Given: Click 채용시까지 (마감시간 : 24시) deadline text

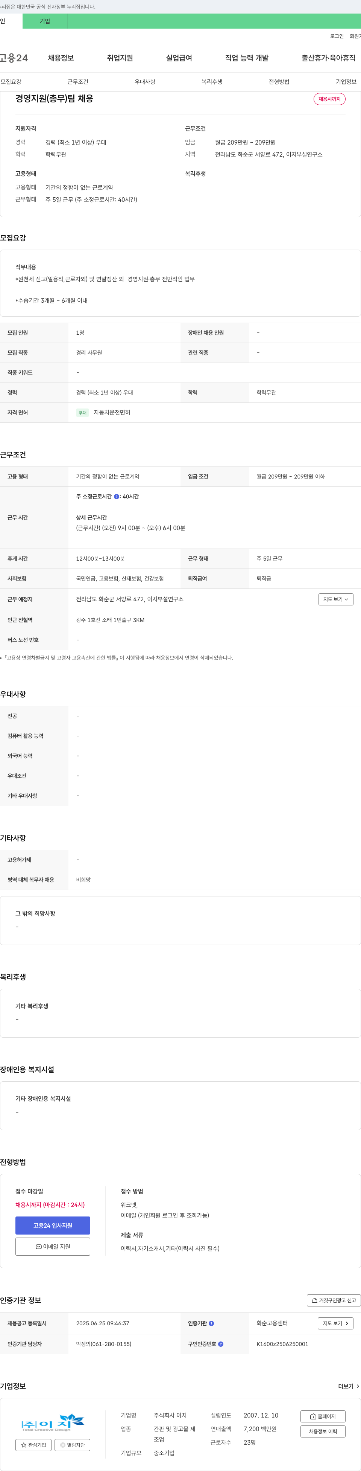Looking at the screenshot, I should tap(50, 1204).
